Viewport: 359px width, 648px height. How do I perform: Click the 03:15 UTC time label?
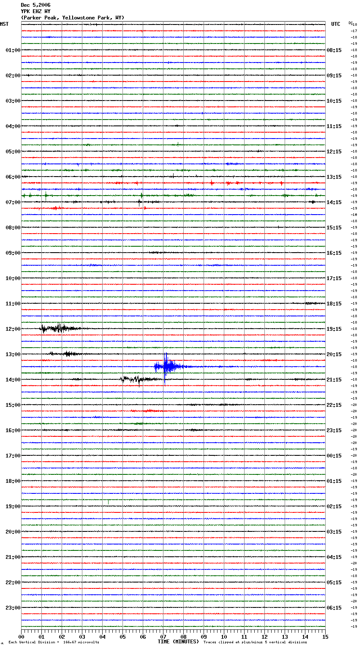[334, 532]
